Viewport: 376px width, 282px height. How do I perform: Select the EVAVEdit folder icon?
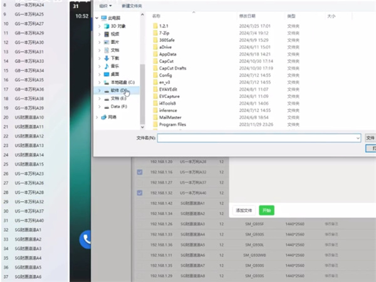pyautogui.click(x=155, y=89)
